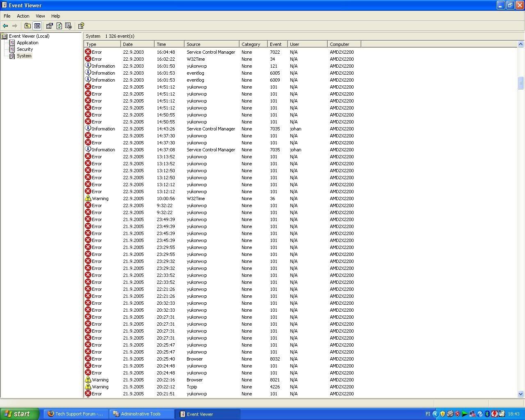Select Service Control Manager information at 14:37:08
This screenshot has height=420, width=525.
point(222,150)
